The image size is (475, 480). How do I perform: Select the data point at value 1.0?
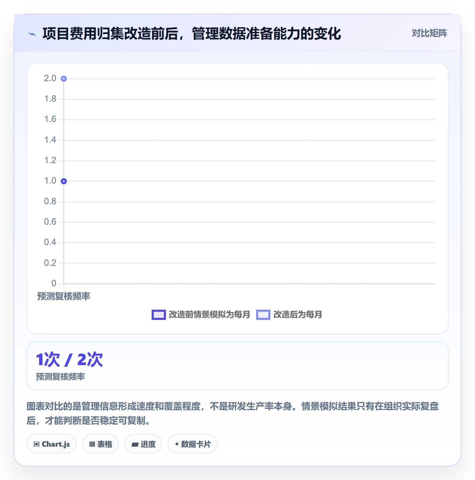(x=64, y=181)
